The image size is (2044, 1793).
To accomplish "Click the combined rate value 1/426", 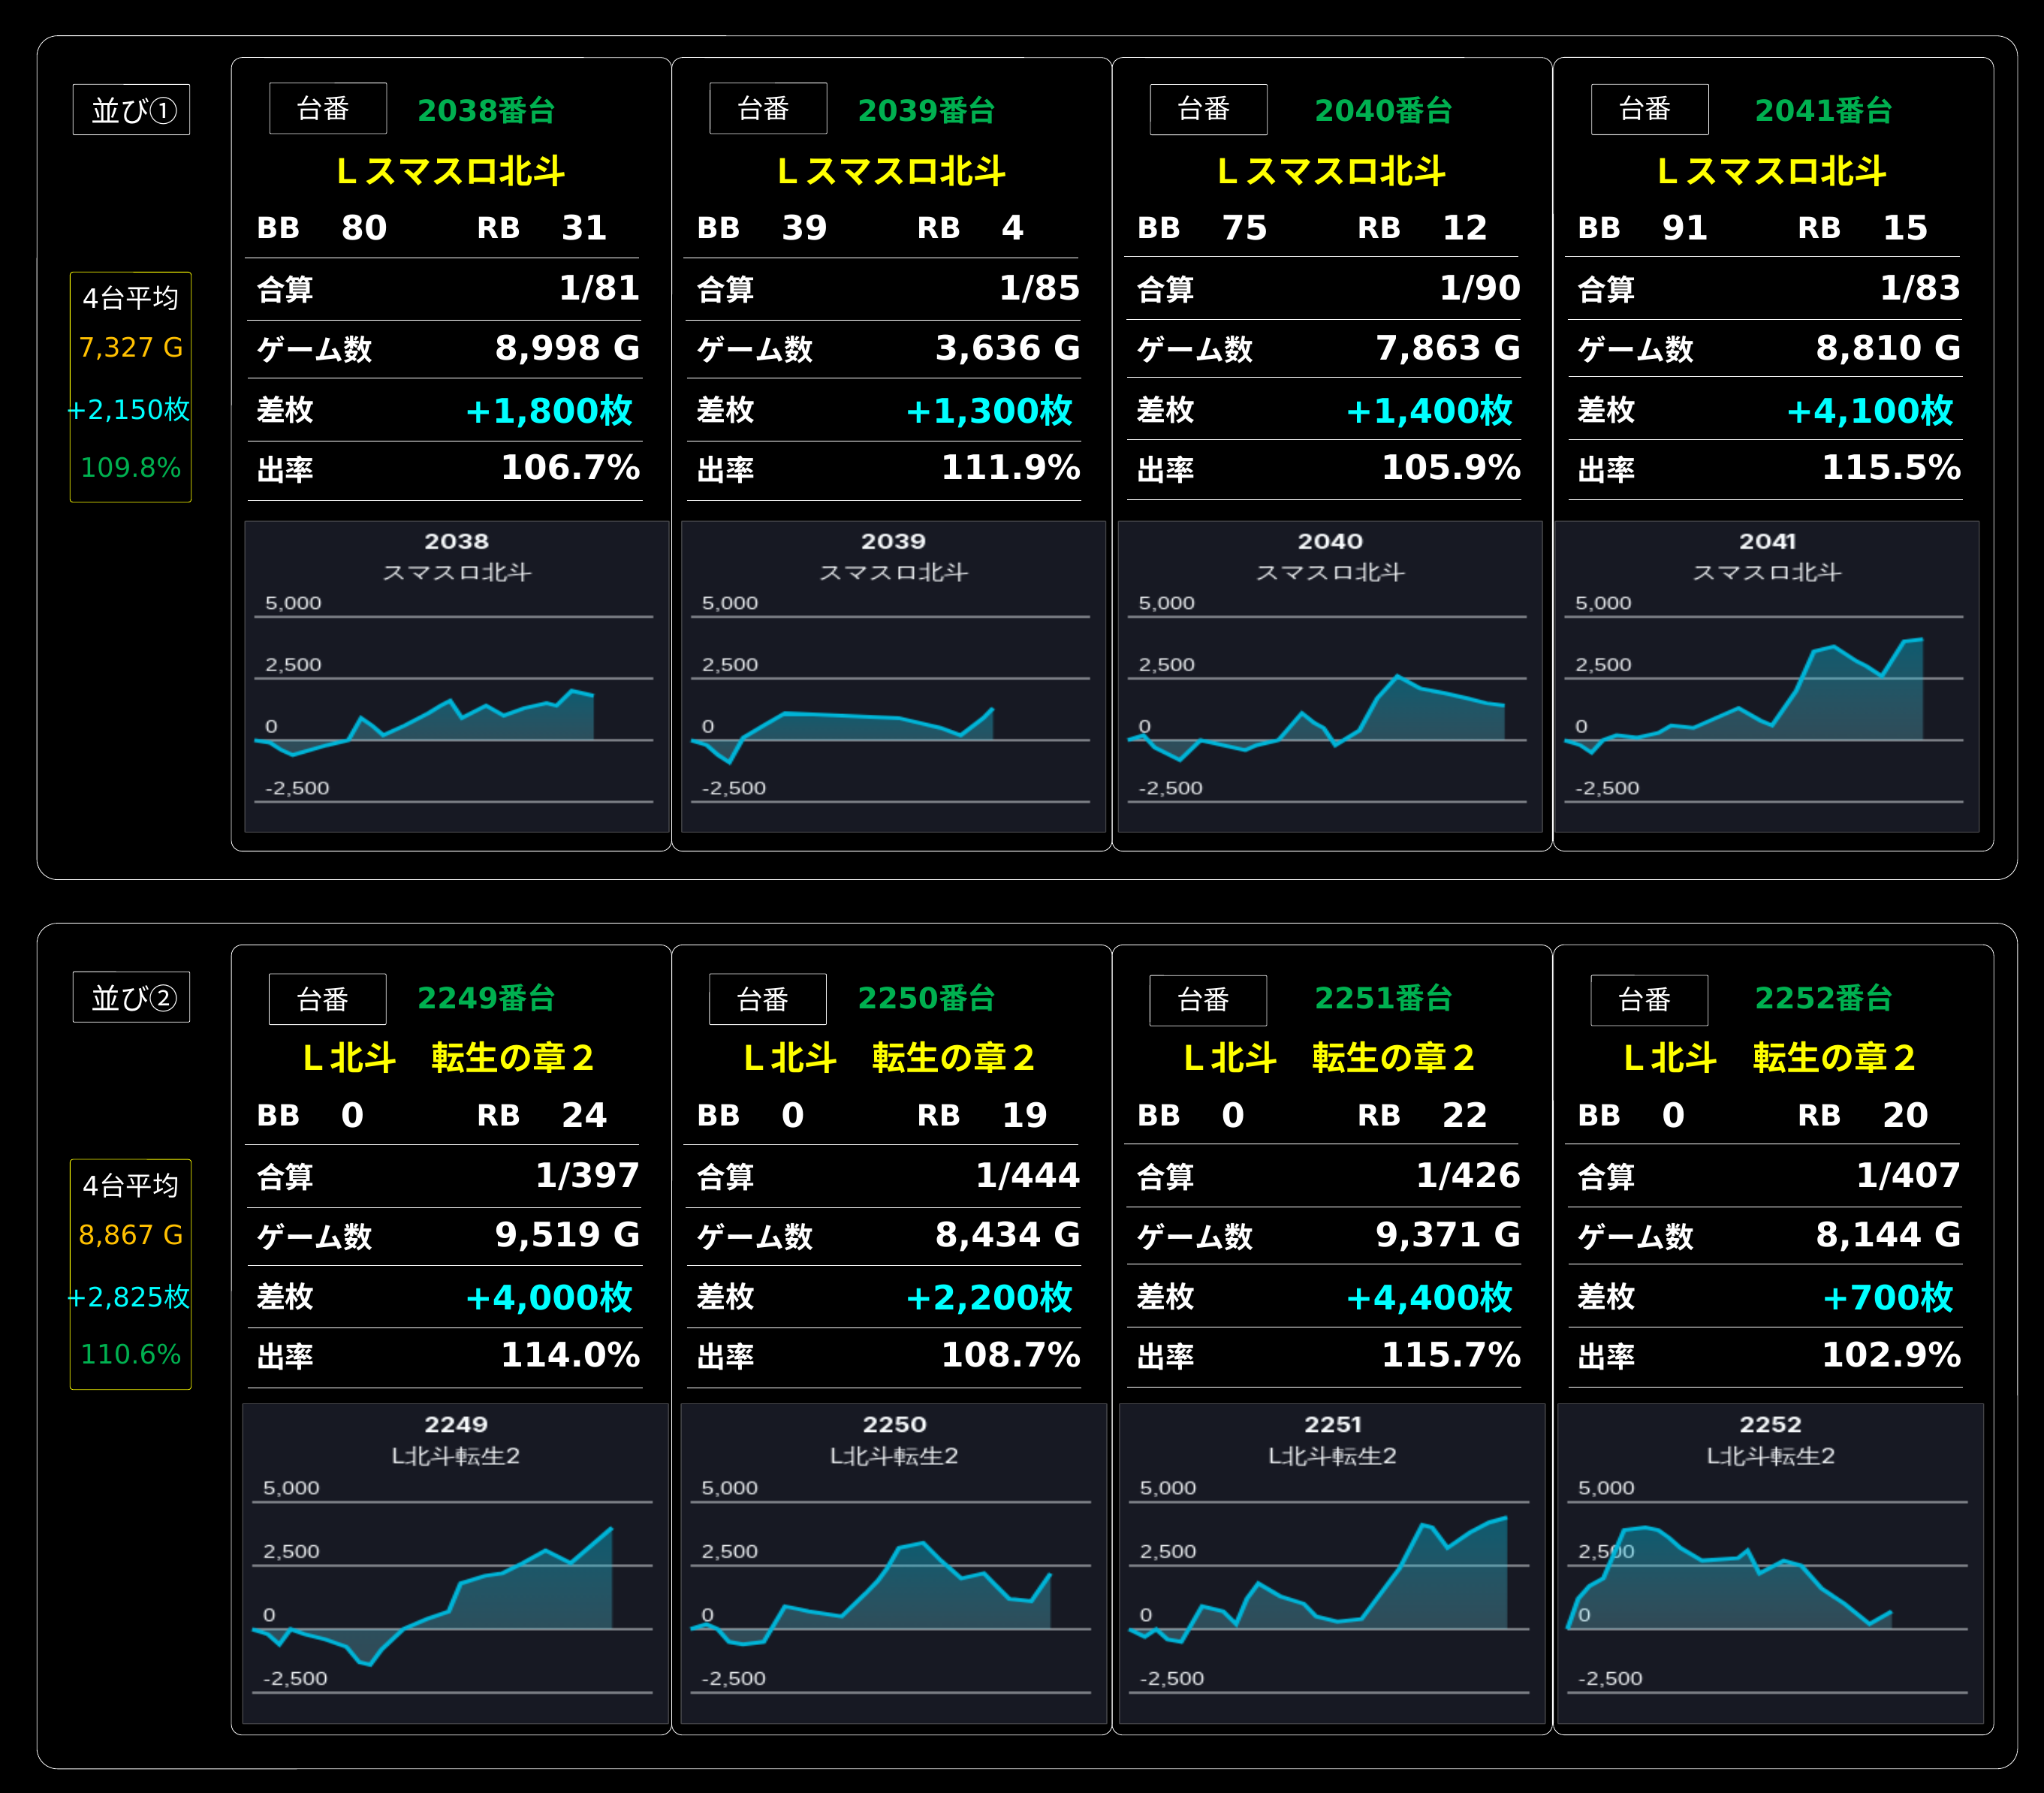I will point(1468,1176).
